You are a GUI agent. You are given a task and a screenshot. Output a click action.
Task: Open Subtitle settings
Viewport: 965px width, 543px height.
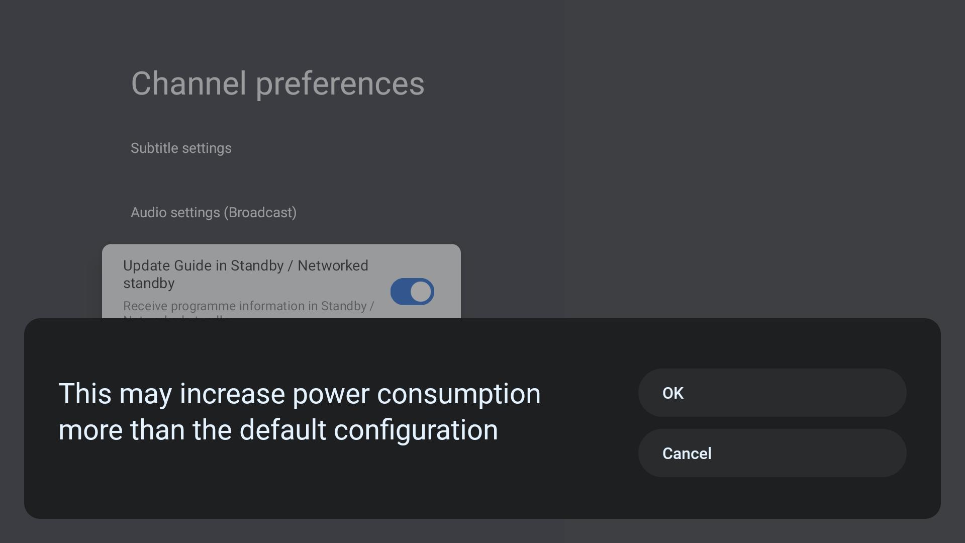pyautogui.click(x=181, y=148)
